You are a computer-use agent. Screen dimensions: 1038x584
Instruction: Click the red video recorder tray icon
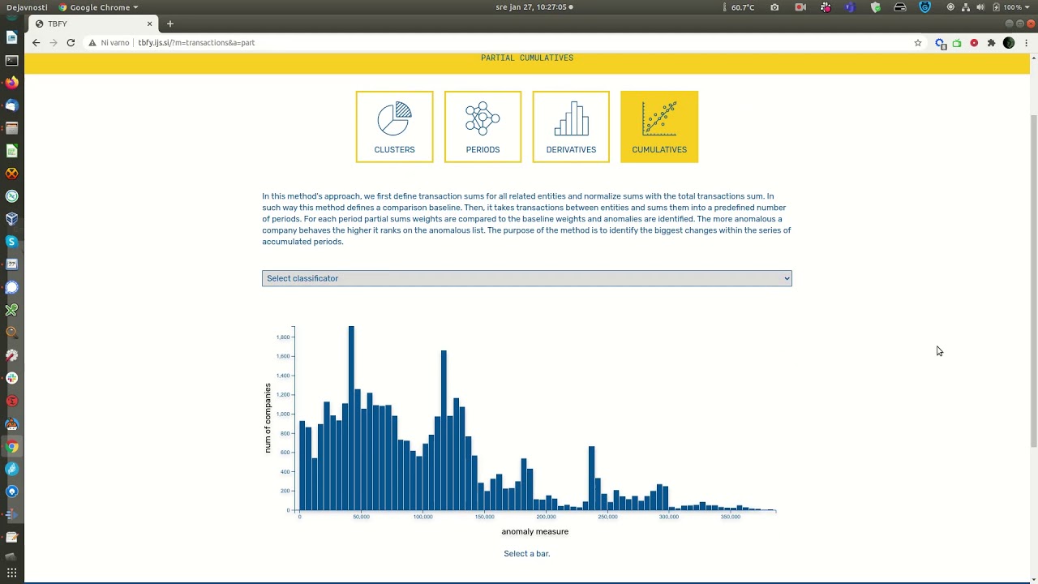[800, 7]
